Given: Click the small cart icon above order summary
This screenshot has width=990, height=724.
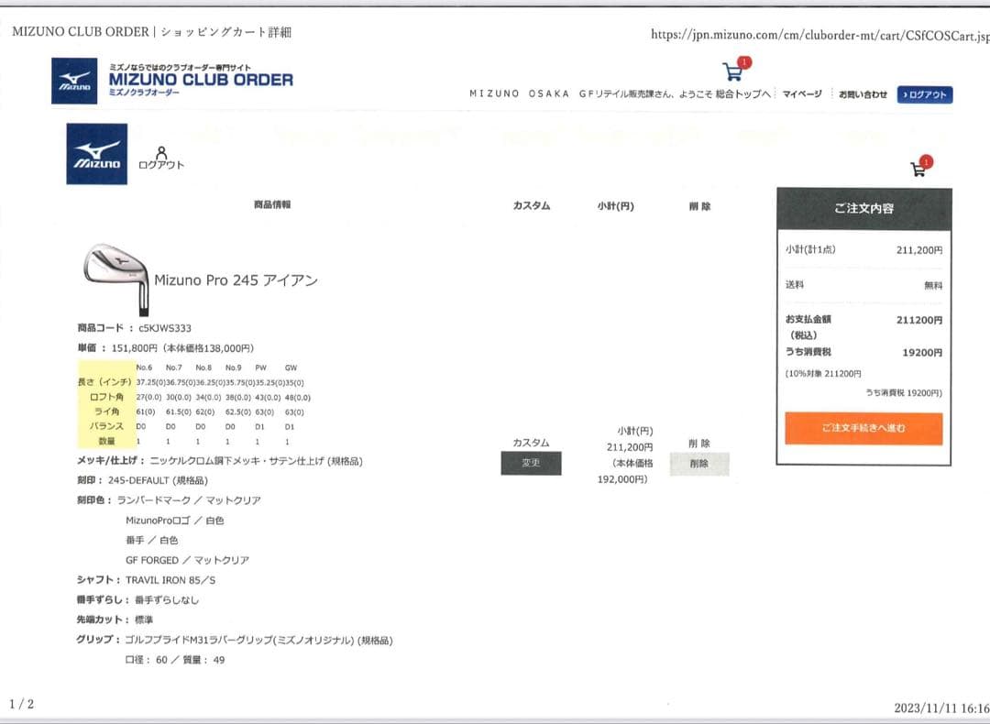Looking at the screenshot, I should pyautogui.click(x=918, y=170).
